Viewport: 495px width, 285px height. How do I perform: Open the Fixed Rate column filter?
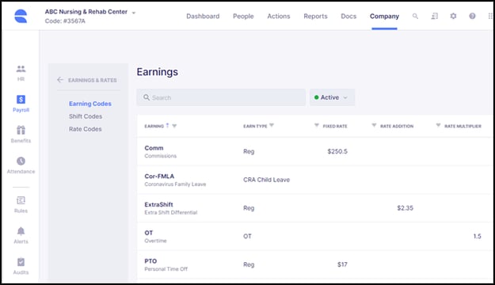tap(317, 125)
